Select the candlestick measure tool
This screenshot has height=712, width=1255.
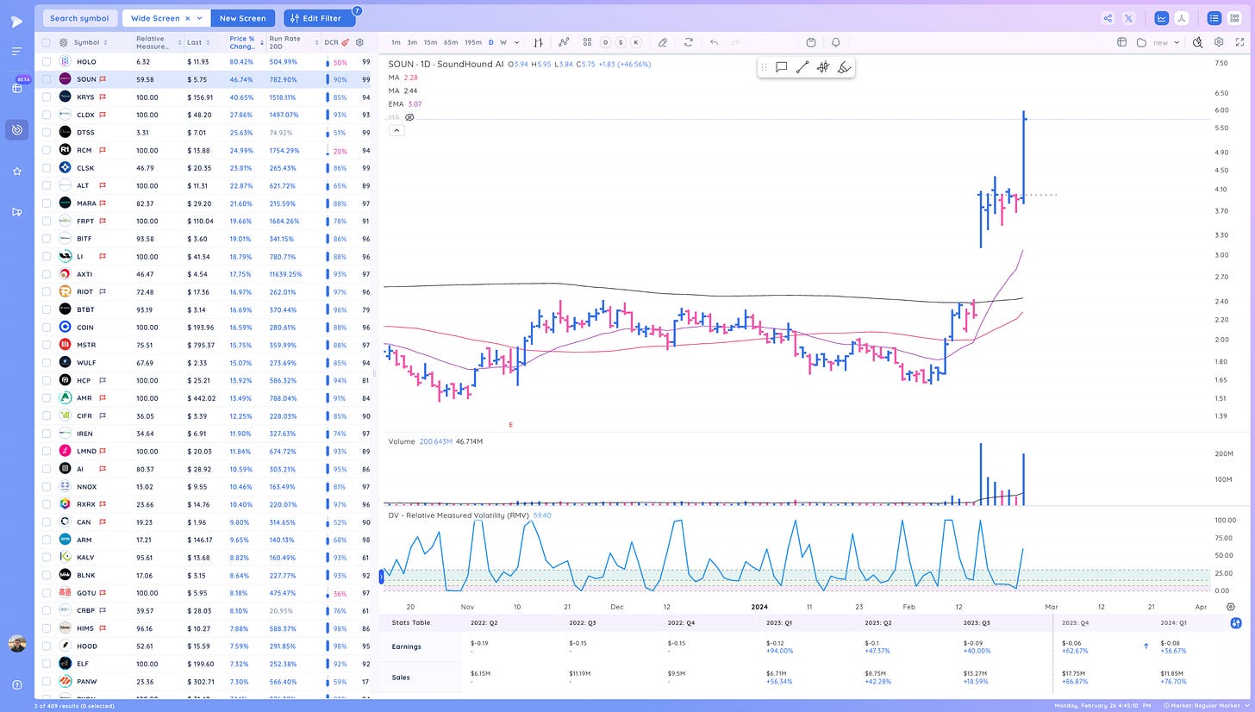823,67
